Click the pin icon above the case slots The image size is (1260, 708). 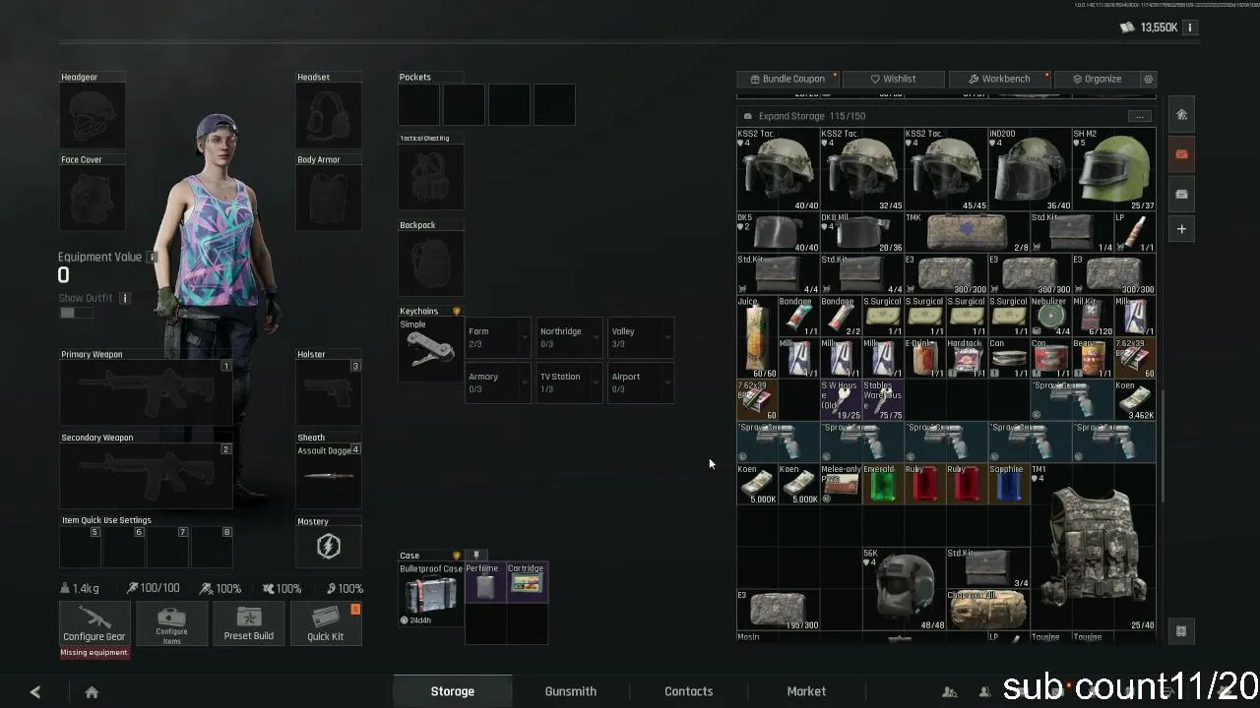click(x=476, y=556)
